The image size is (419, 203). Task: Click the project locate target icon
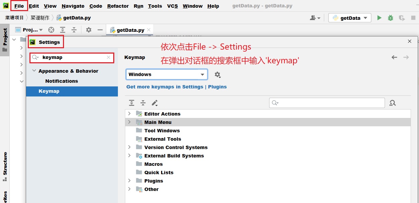tap(51, 30)
